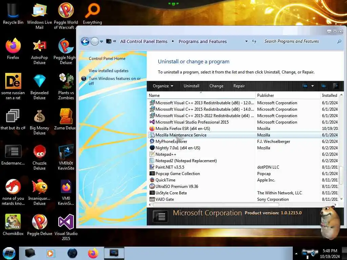This screenshot has width=347, height=260.
Task: Click the Uninstall toolbar button
Action: (x=191, y=86)
